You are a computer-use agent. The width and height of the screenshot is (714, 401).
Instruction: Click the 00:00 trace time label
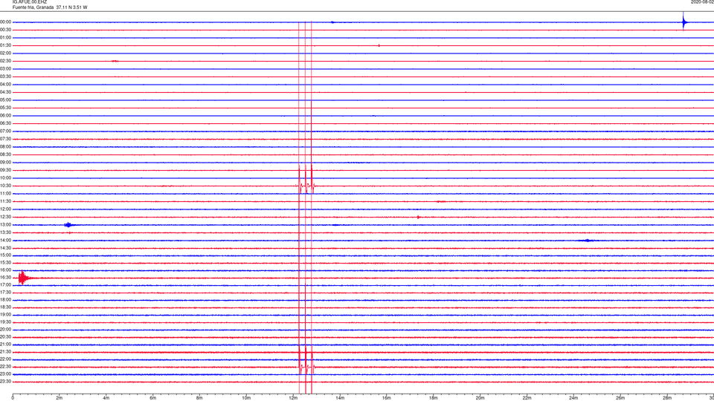tap(5, 22)
